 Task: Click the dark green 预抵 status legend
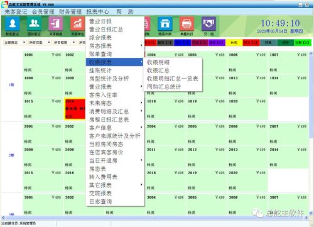click(285, 43)
